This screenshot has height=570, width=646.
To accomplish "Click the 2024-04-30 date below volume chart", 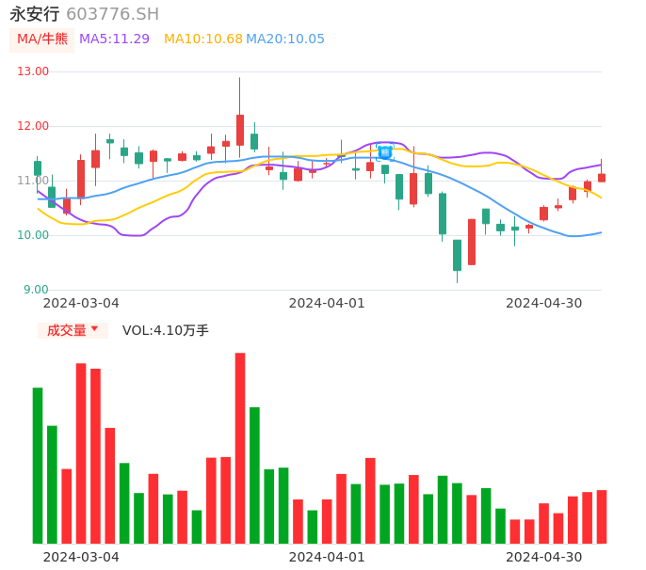I will coord(543,557).
